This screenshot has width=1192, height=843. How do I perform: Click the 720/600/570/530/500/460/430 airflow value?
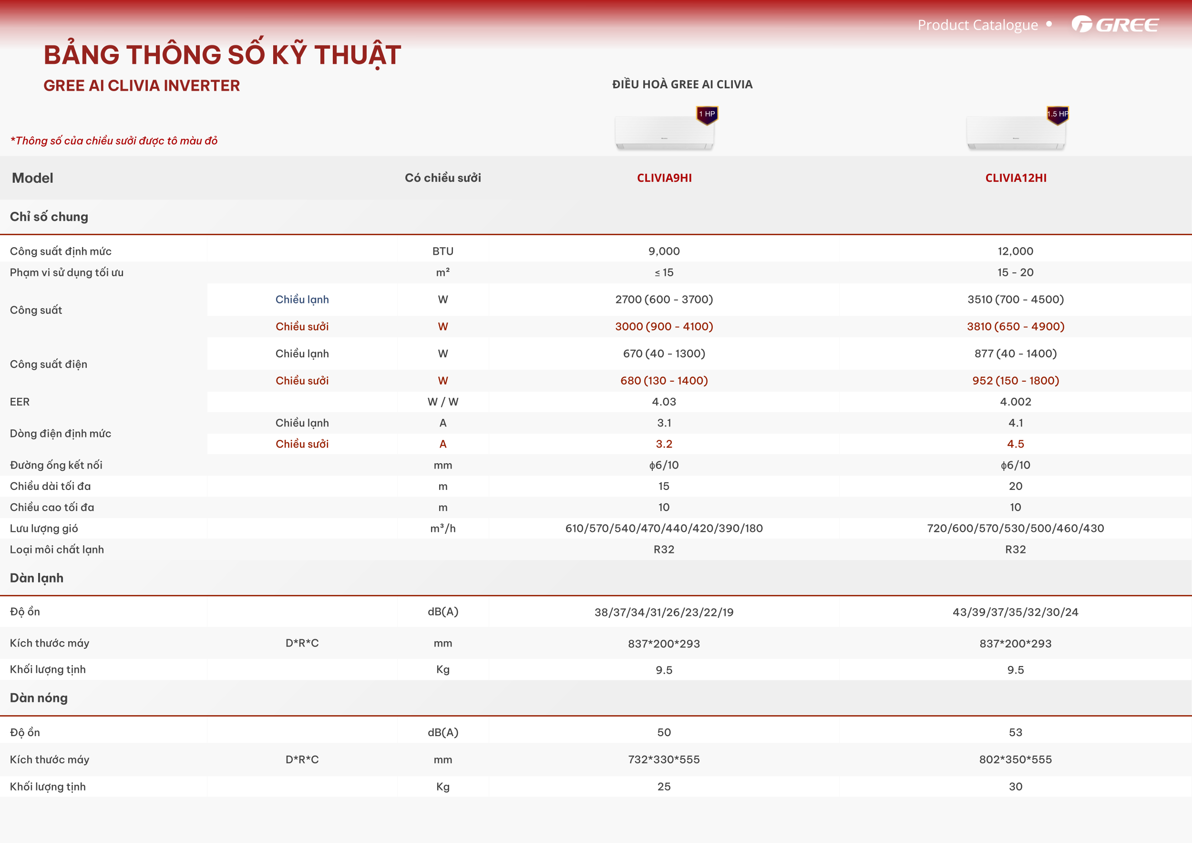[x=1016, y=529]
